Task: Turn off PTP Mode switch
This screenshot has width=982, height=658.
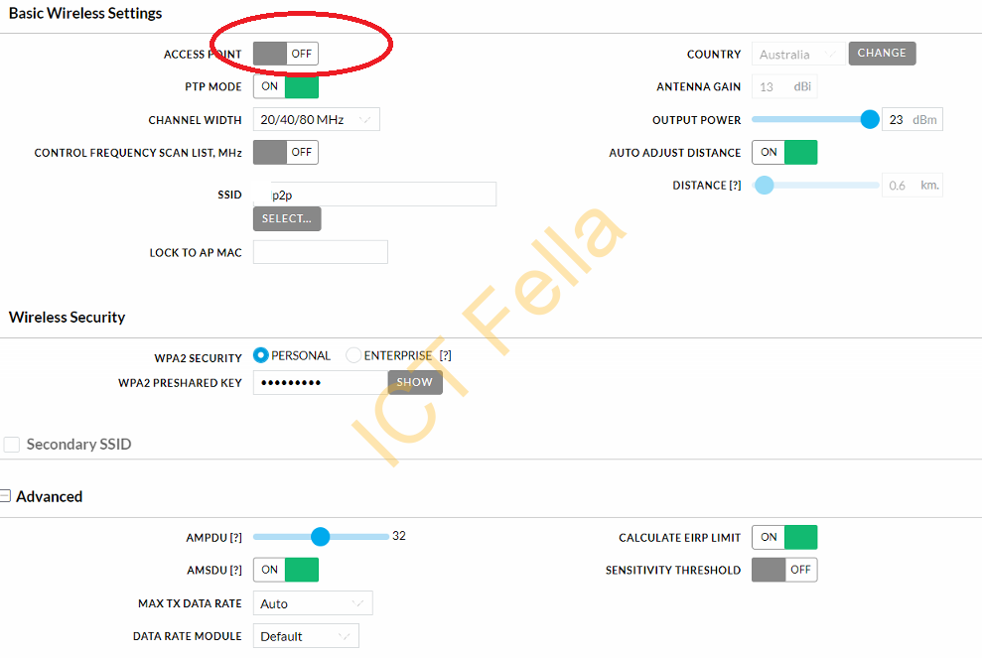Action: click(x=286, y=86)
